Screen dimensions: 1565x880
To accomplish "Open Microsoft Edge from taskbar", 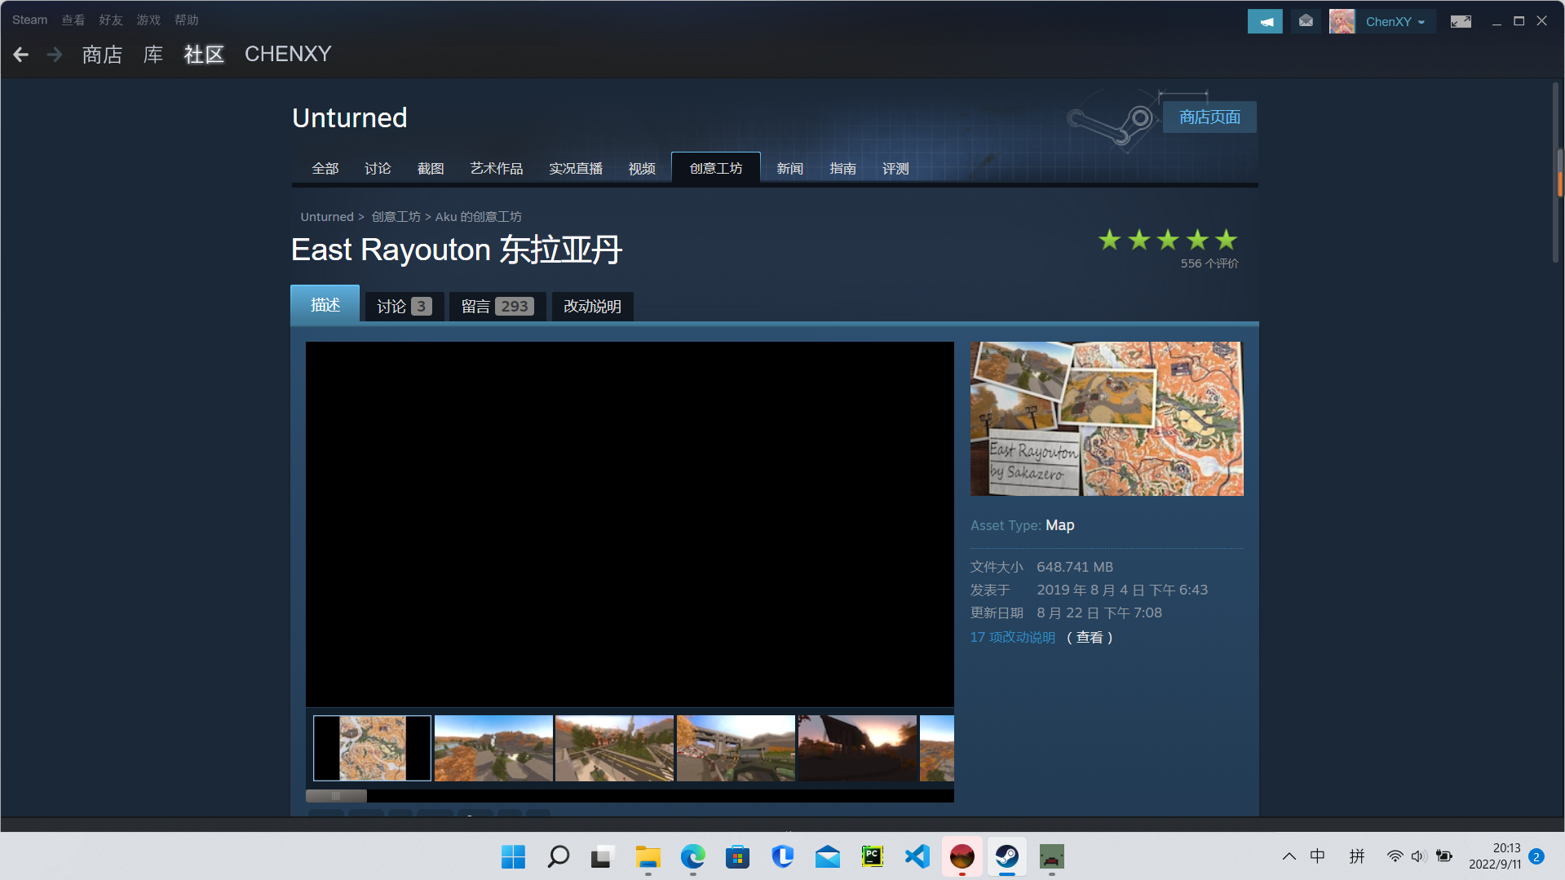I will click(692, 856).
